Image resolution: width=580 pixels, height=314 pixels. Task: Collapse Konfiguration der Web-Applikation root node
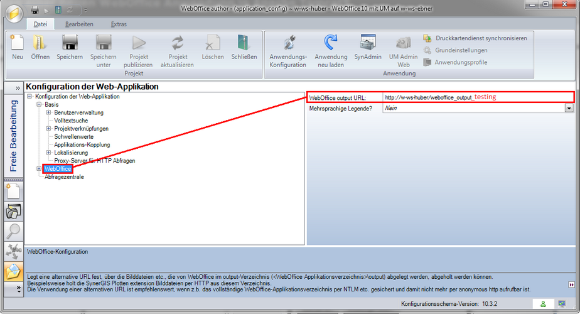coord(30,96)
